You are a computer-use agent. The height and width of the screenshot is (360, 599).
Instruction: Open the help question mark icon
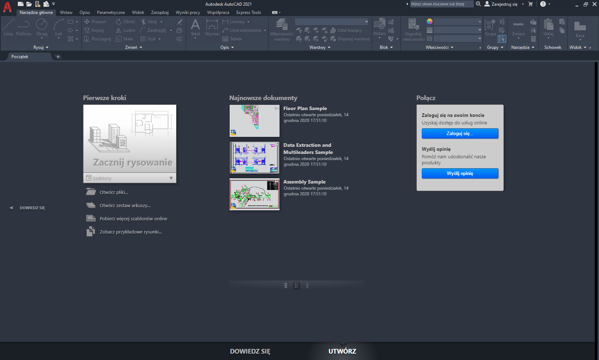pyautogui.click(x=543, y=4)
